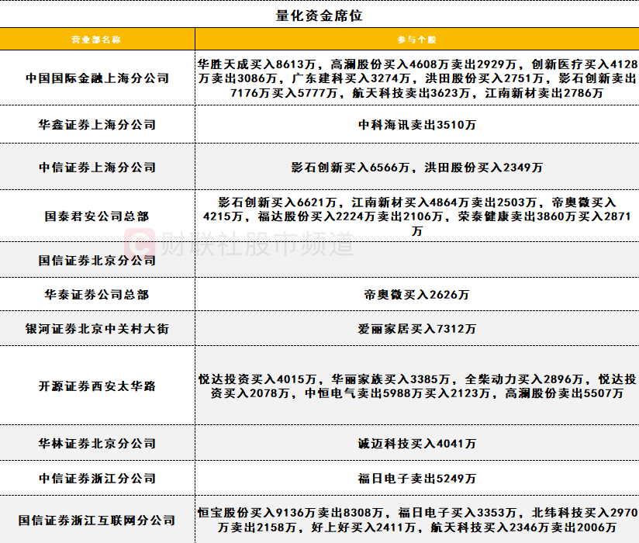Select the 中信证券浙江分公司 cell
639x543 pixels.
pyautogui.click(x=97, y=478)
